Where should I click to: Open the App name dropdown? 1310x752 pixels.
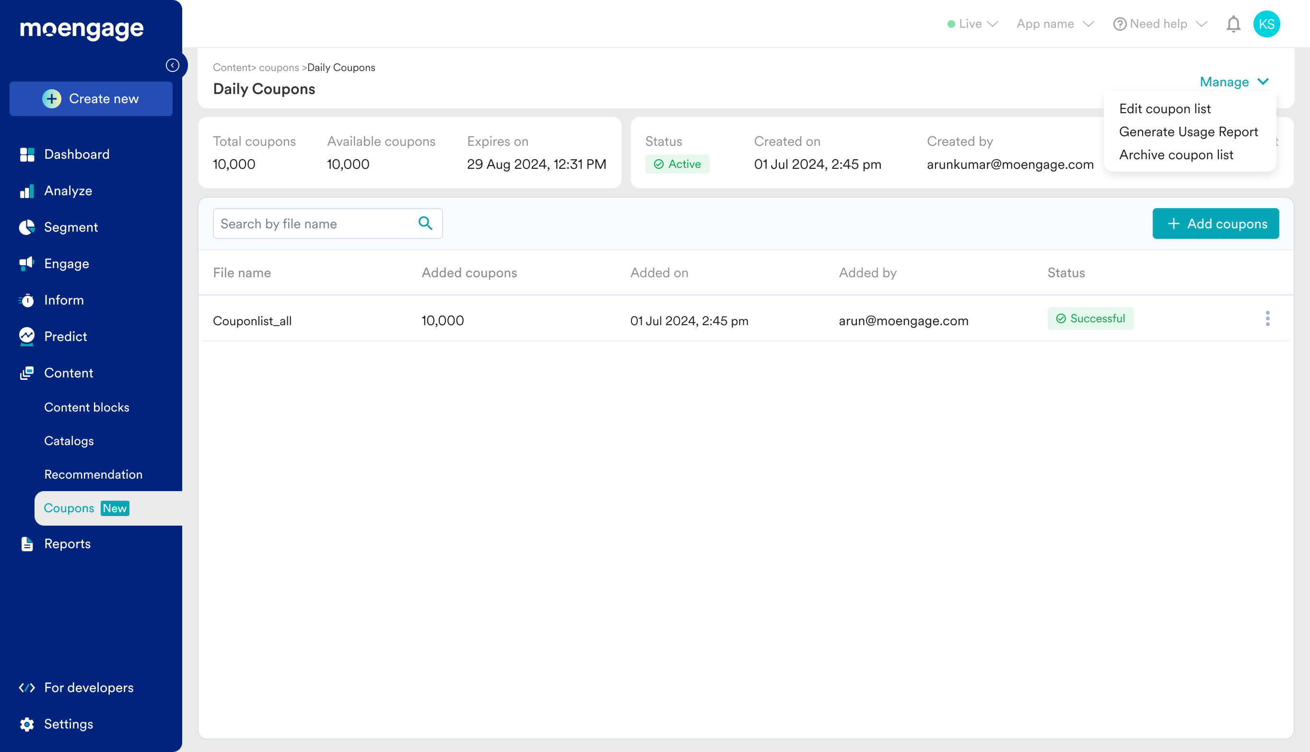[x=1054, y=24]
